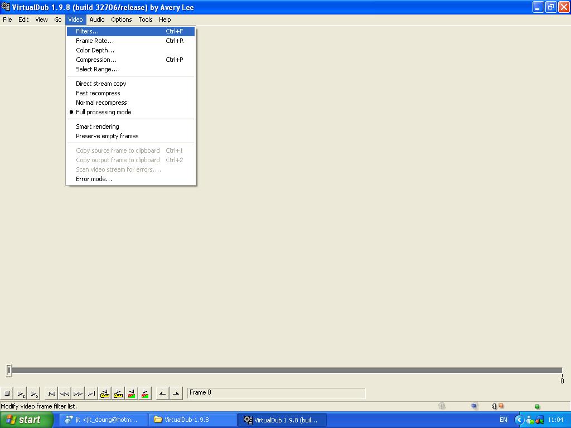Image resolution: width=571 pixels, height=428 pixels.
Task: Select Direct stream copy mode
Action: point(130,84)
